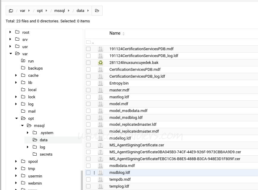Select the checkbox for master.mdf
The height and width of the screenshot is (190, 258).
pos(89,90)
